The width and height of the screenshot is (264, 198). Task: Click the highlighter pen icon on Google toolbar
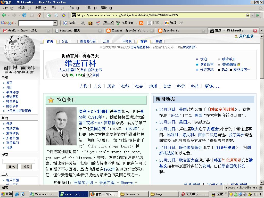pyautogui.click(x=181, y=23)
